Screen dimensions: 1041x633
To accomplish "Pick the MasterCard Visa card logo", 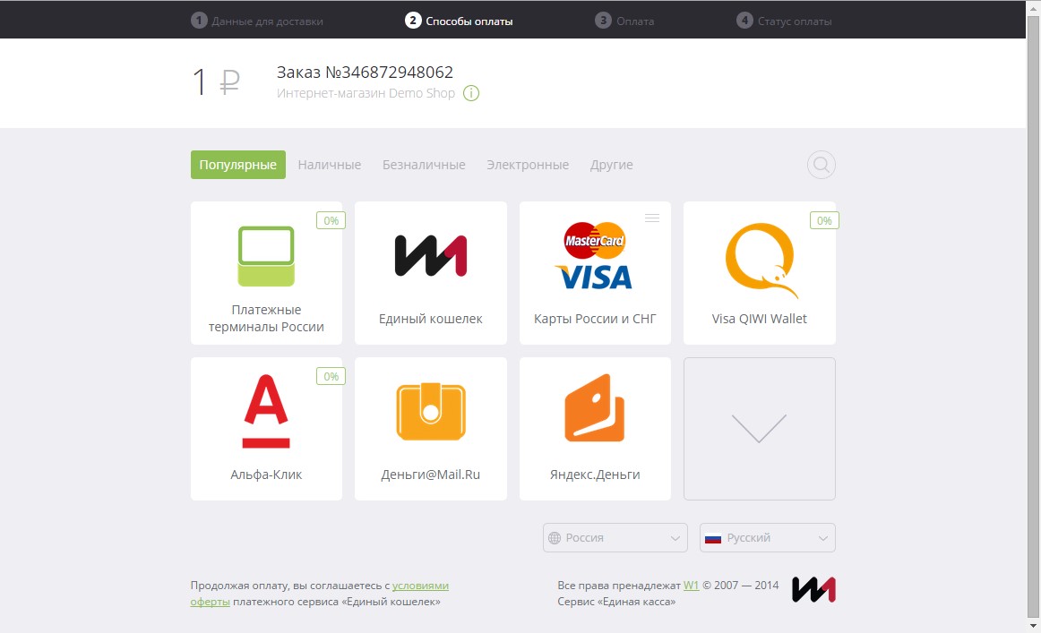I will point(595,256).
